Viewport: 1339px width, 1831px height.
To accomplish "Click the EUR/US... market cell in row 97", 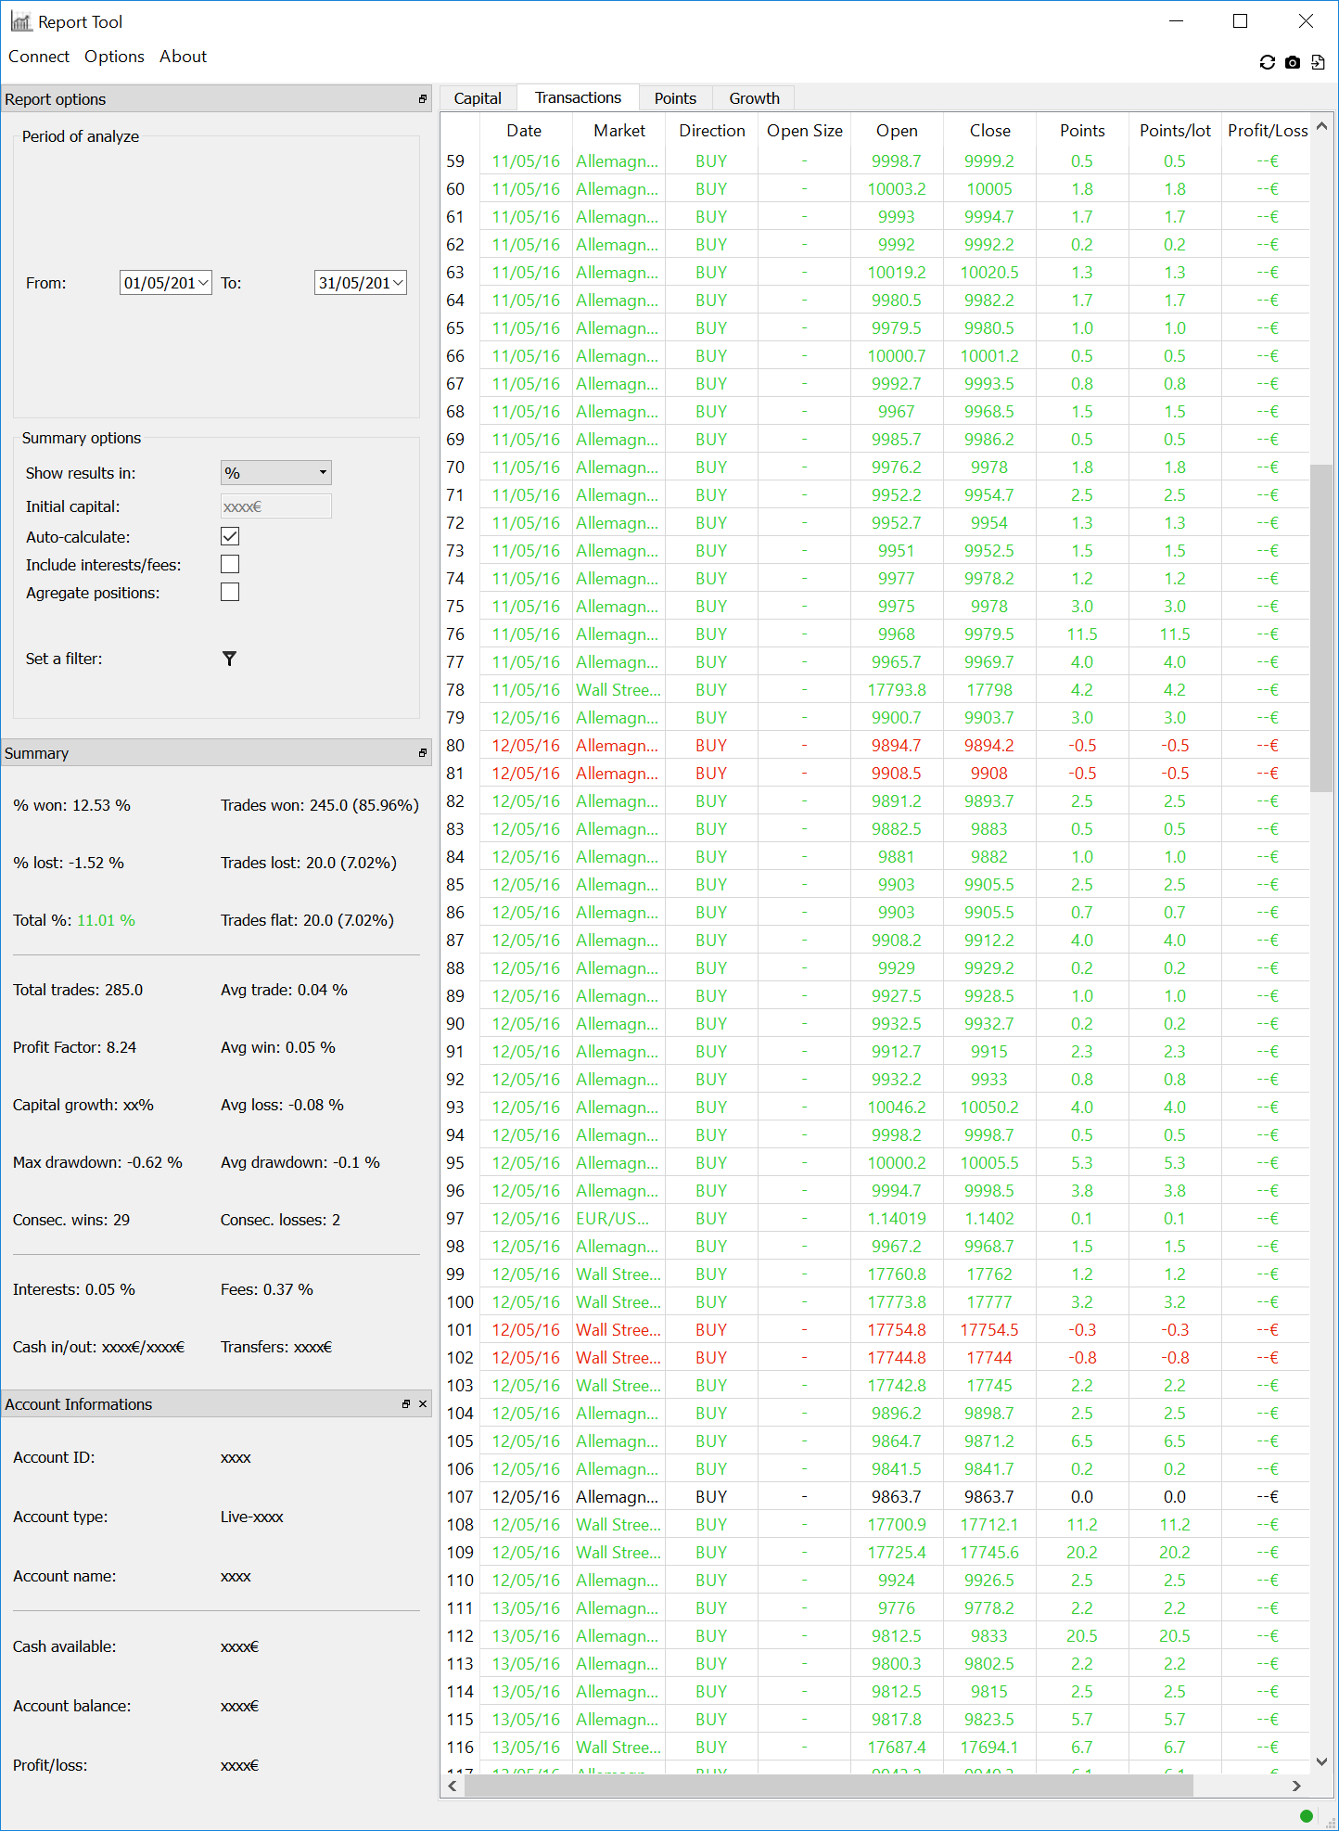I will [618, 1218].
